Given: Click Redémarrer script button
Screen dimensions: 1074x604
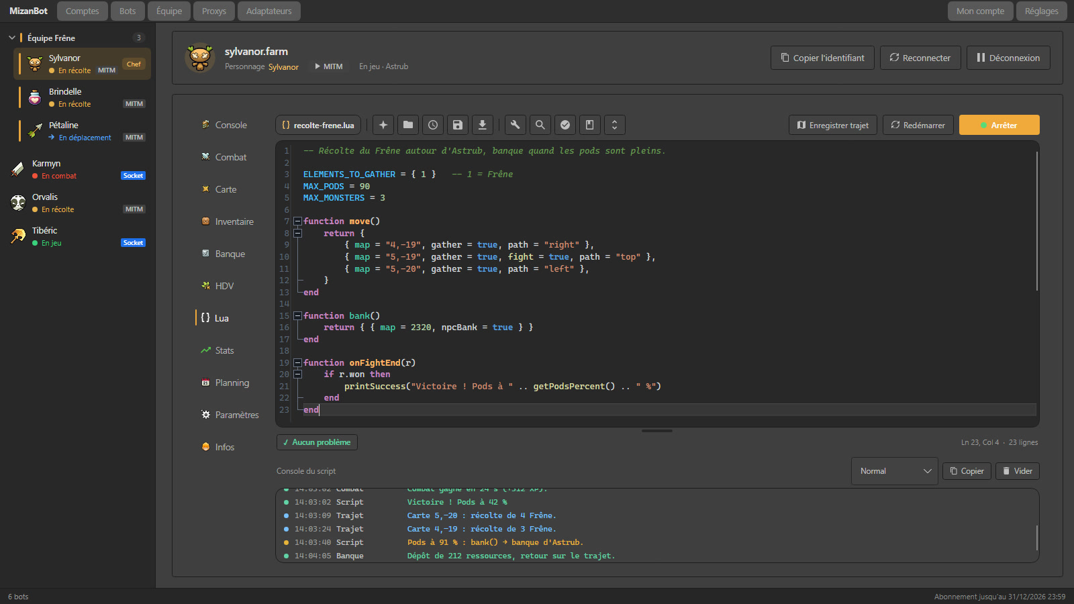Looking at the screenshot, I should 918,125.
